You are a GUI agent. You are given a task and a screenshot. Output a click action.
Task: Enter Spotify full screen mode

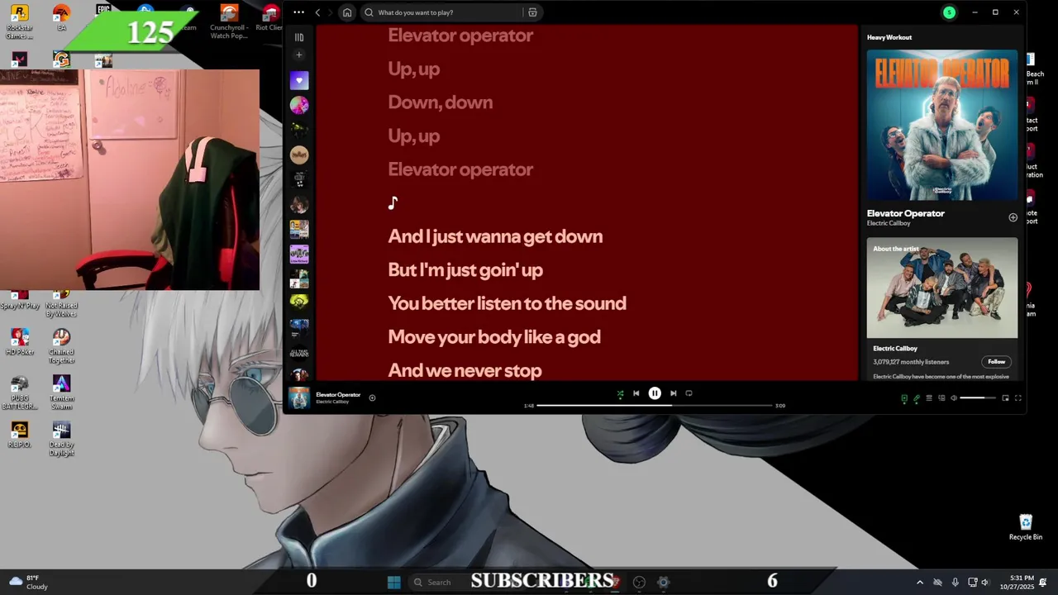1017,398
